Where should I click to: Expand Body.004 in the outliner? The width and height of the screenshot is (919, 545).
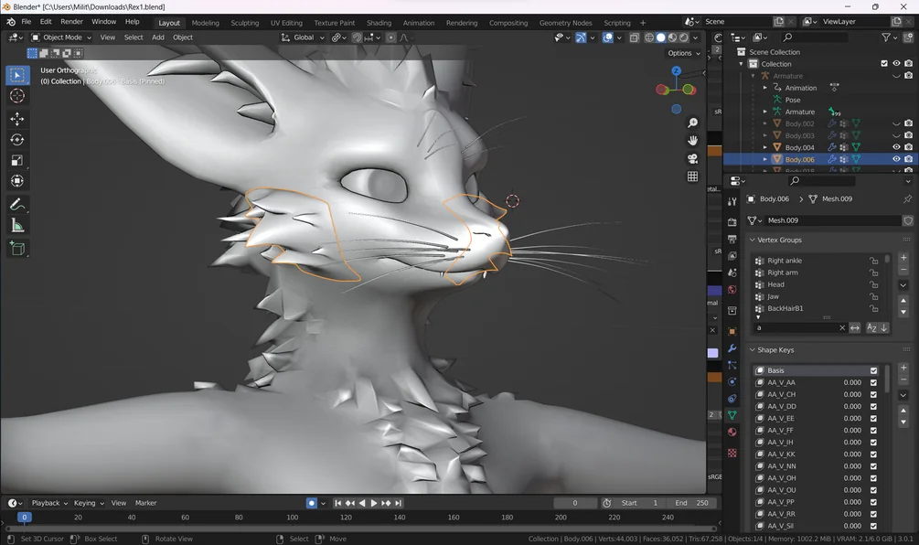pyautogui.click(x=764, y=147)
